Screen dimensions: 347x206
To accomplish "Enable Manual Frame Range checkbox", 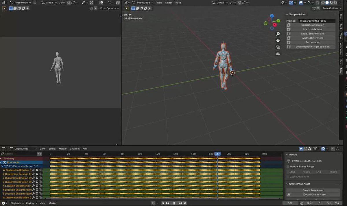I will tap(288, 166).
